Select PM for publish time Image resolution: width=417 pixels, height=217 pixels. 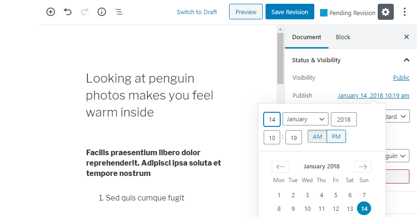pyautogui.click(x=337, y=137)
